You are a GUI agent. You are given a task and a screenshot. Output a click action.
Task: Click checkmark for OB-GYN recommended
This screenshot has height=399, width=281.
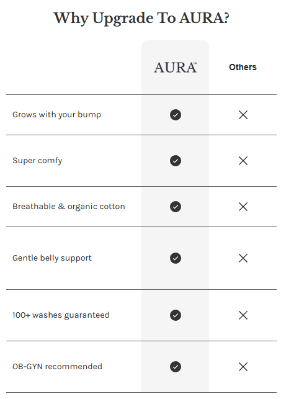pyautogui.click(x=176, y=367)
